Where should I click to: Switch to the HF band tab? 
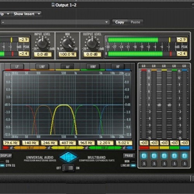pyautogui.click(x=118, y=67)
